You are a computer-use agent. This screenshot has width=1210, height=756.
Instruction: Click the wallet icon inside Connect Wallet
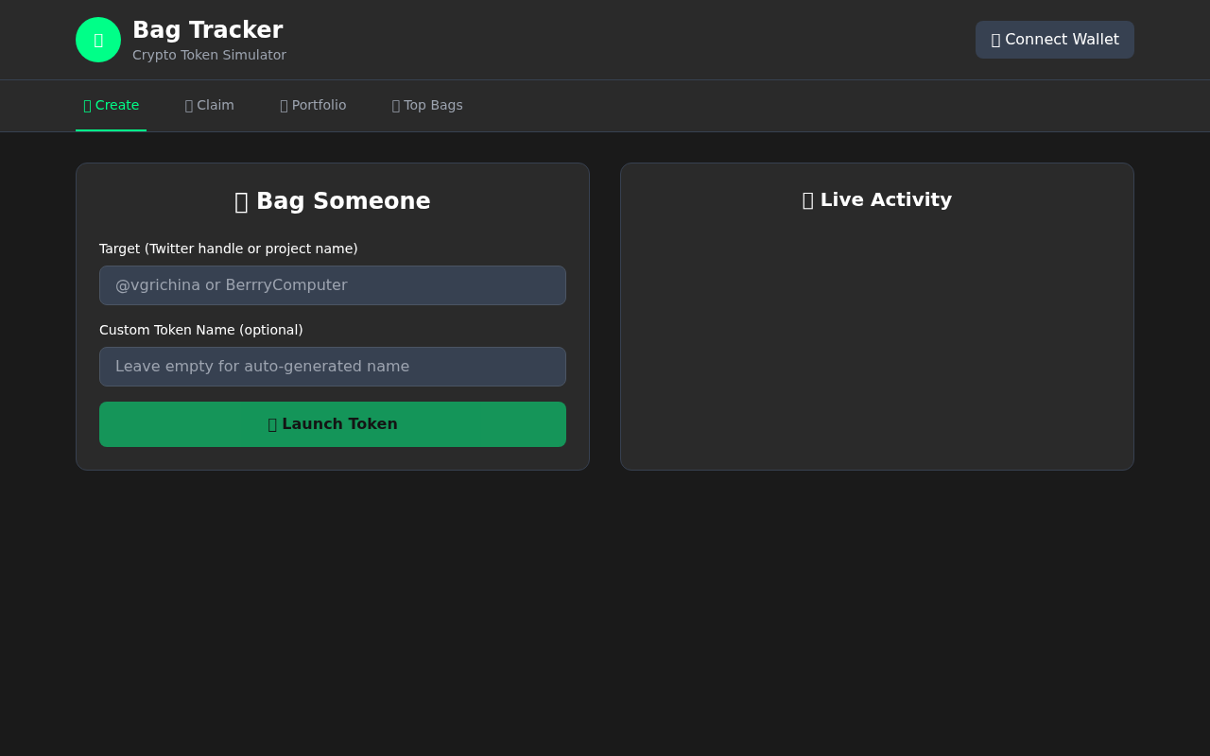(994, 40)
